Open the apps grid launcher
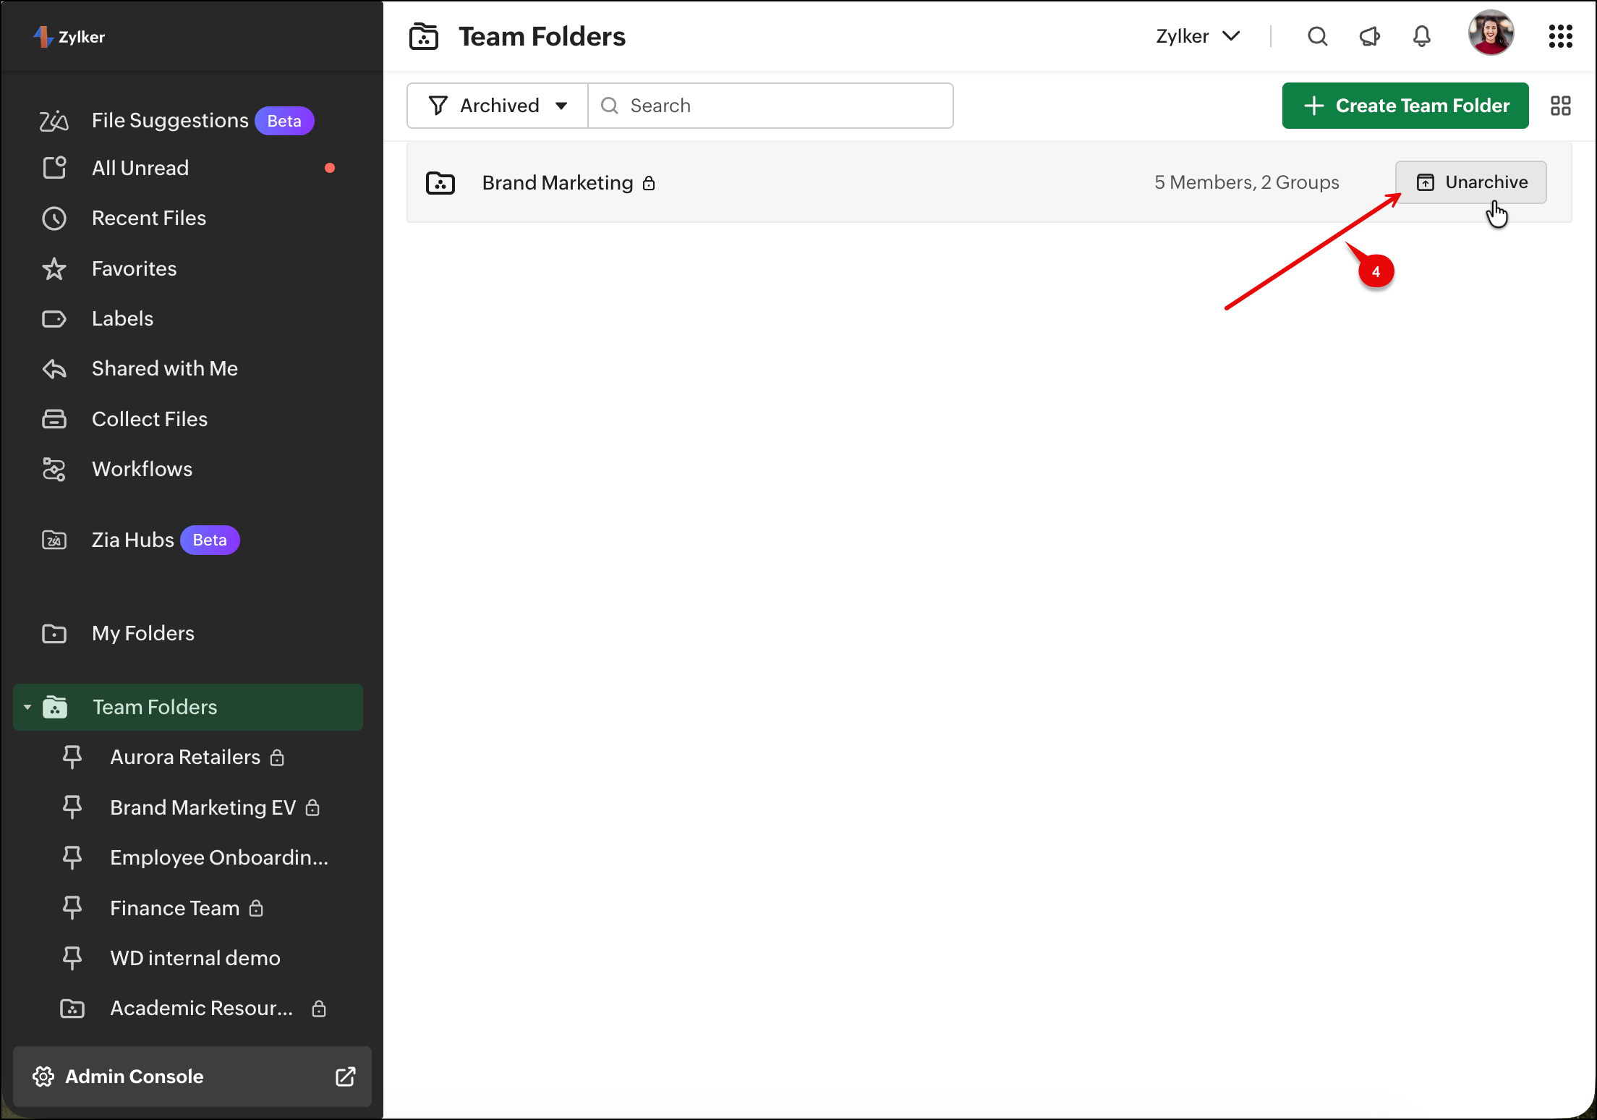The width and height of the screenshot is (1597, 1120). (x=1560, y=36)
